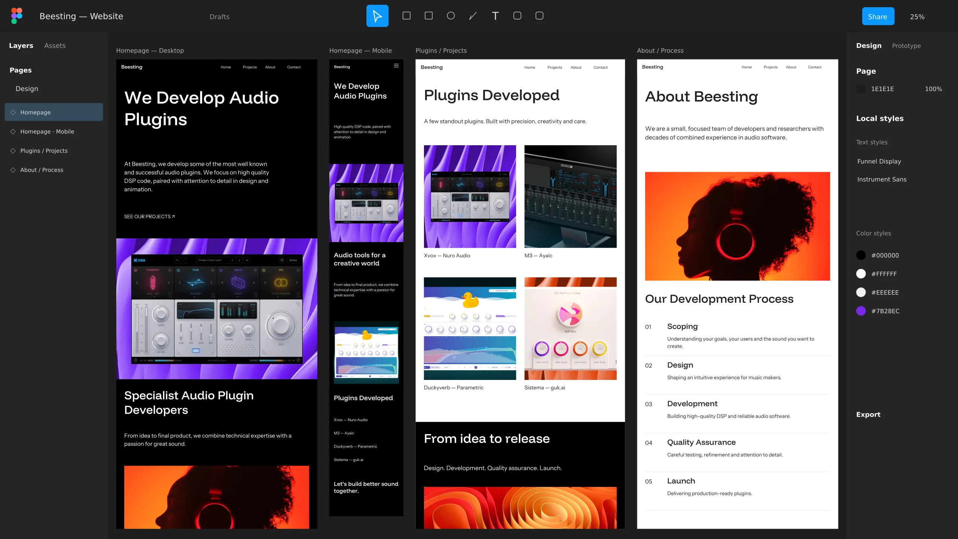Switch to the Prototype tab

(906, 46)
